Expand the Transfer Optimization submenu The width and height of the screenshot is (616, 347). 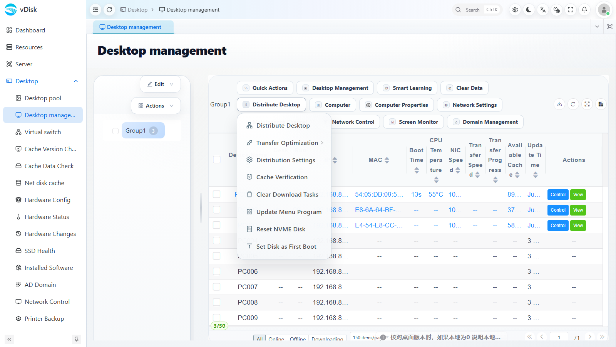[x=285, y=143]
